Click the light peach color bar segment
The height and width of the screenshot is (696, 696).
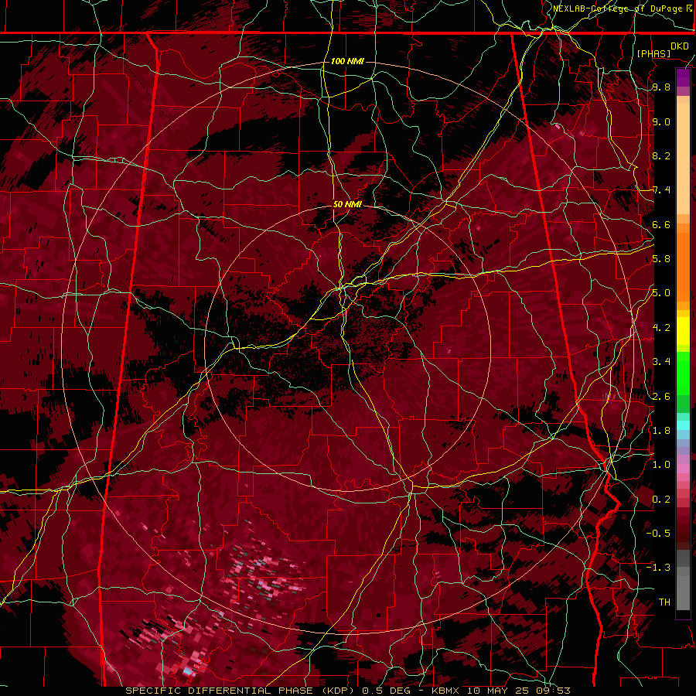tap(683, 159)
